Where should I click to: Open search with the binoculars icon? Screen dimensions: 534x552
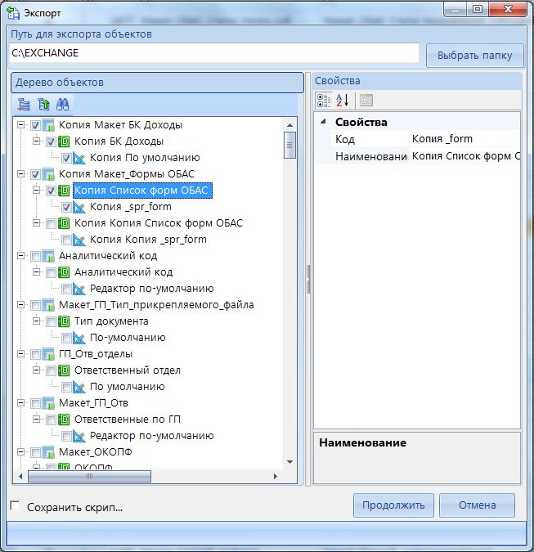62,104
